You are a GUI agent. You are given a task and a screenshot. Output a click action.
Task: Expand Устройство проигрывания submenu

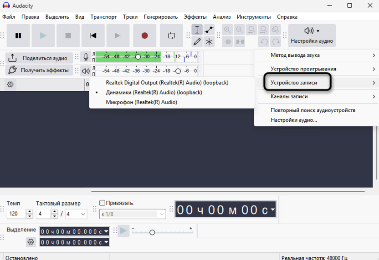[x=318, y=69]
